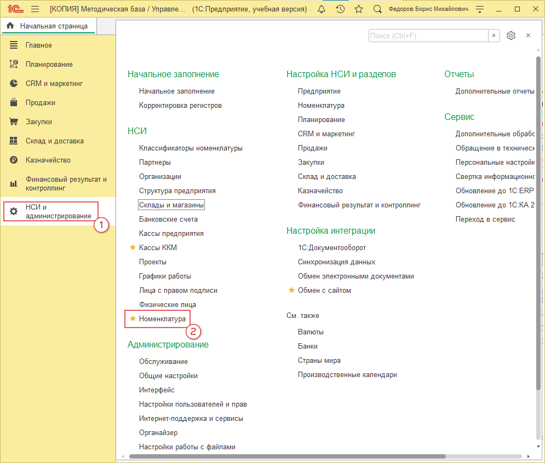Screen dimensions: 545x463
Task: Toggle the favorite star beside Номенклатура
Action: (x=132, y=319)
